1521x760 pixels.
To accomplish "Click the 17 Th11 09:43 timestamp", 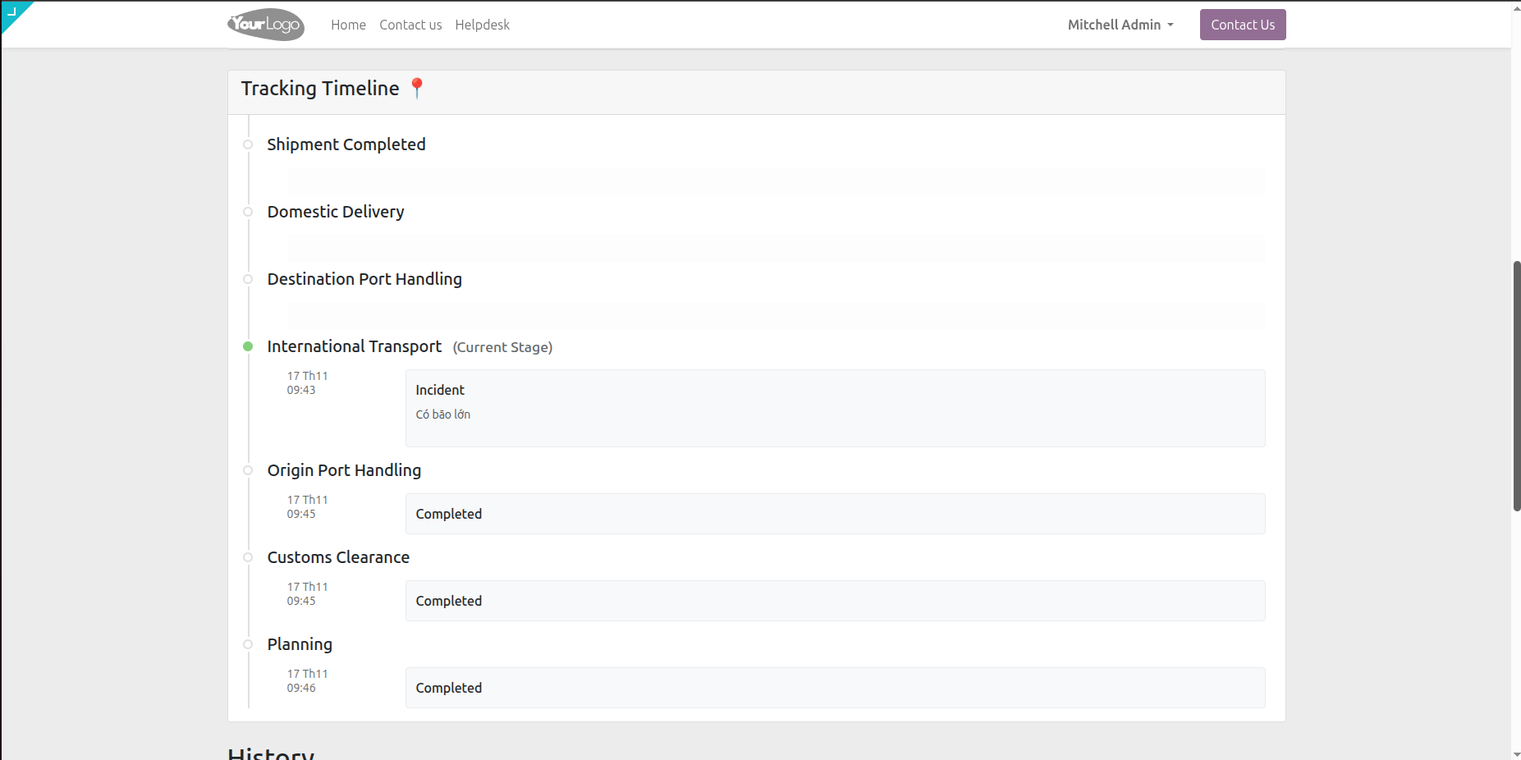I will (307, 382).
